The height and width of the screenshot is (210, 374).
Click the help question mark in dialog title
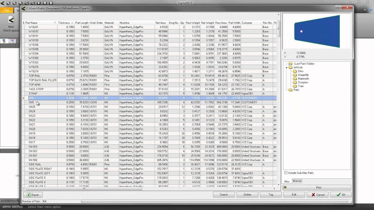click(338, 8)
